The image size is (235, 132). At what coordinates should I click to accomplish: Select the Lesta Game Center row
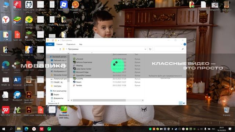[x=107, y=69]
